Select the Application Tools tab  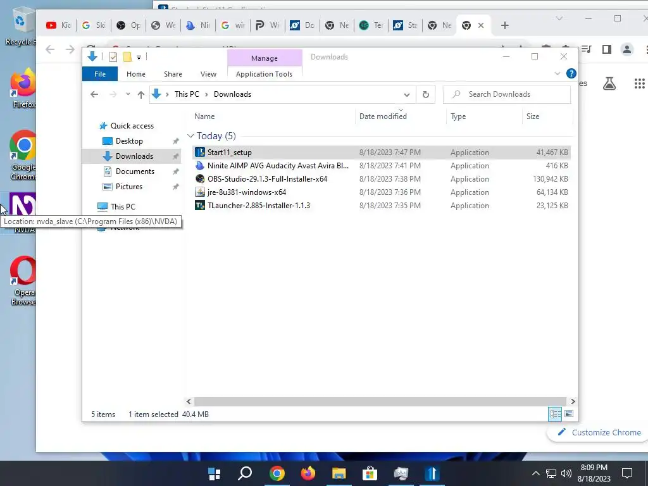[264, 74]
